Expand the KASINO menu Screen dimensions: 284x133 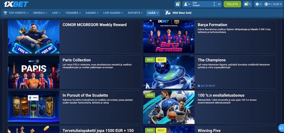coord(92,13)
